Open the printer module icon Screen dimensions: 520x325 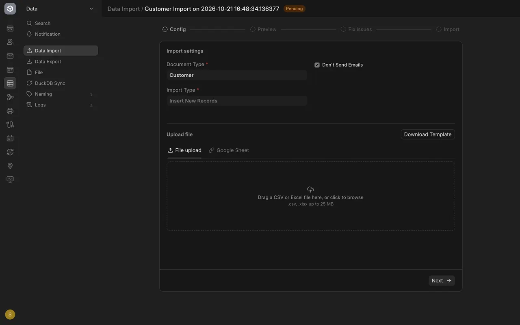click(x=10, y=111)
